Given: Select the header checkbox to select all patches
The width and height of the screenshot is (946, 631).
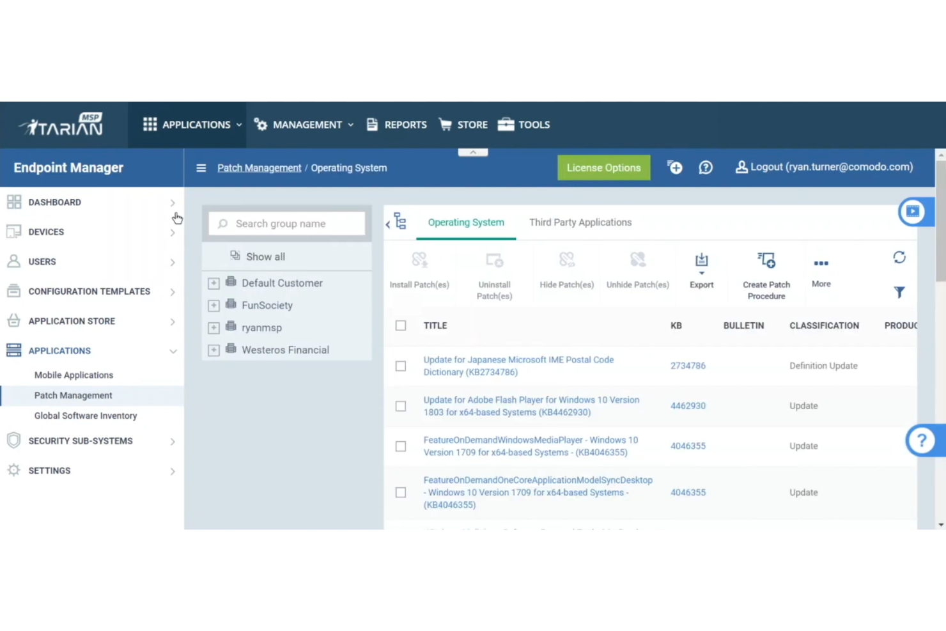Looking at the screenshot, I should [x=401, y=325].
